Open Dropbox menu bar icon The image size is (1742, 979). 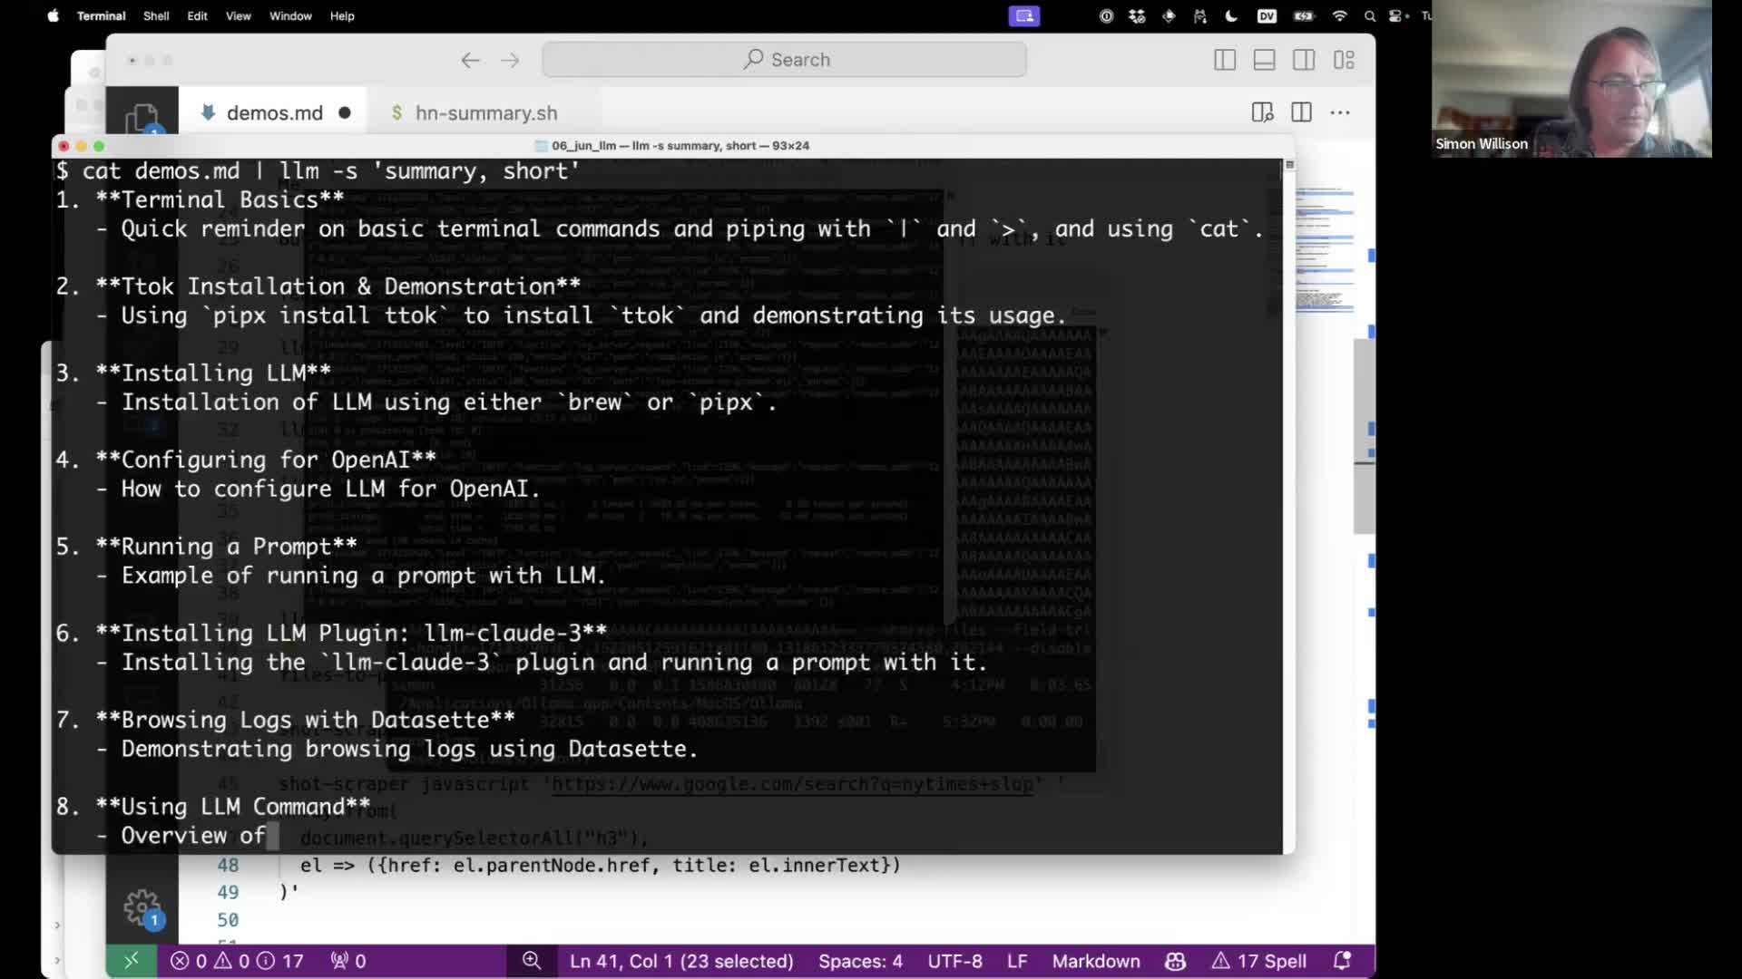1137,15
